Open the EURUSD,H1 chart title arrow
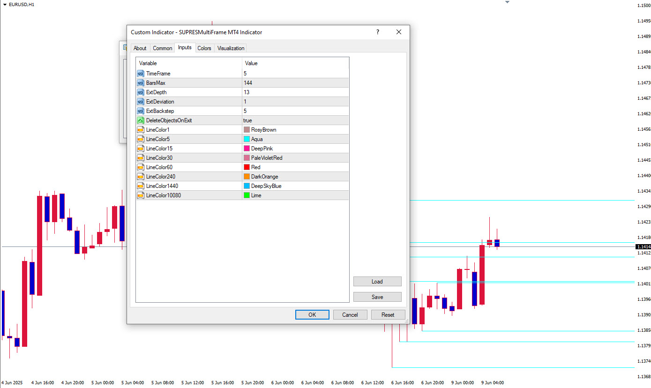Image resolution: width=651 pixels, height=388 pixels. pos(4,4)
